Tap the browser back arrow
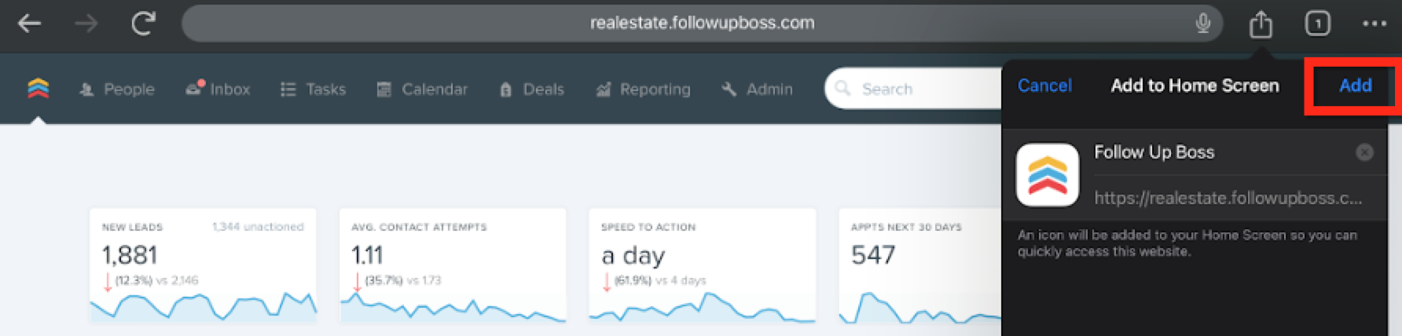Viewport: 1402px width, 336px height. point(30,24)
